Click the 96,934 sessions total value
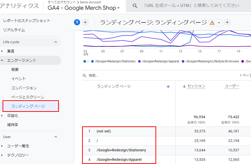This screenshot has width=251, height=164. [x=199, y=117]
